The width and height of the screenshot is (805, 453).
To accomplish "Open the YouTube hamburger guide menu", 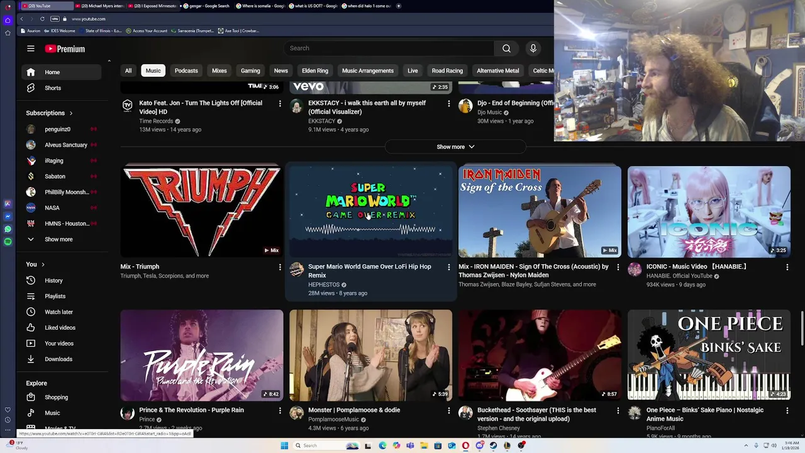I will tap(31, 48).
